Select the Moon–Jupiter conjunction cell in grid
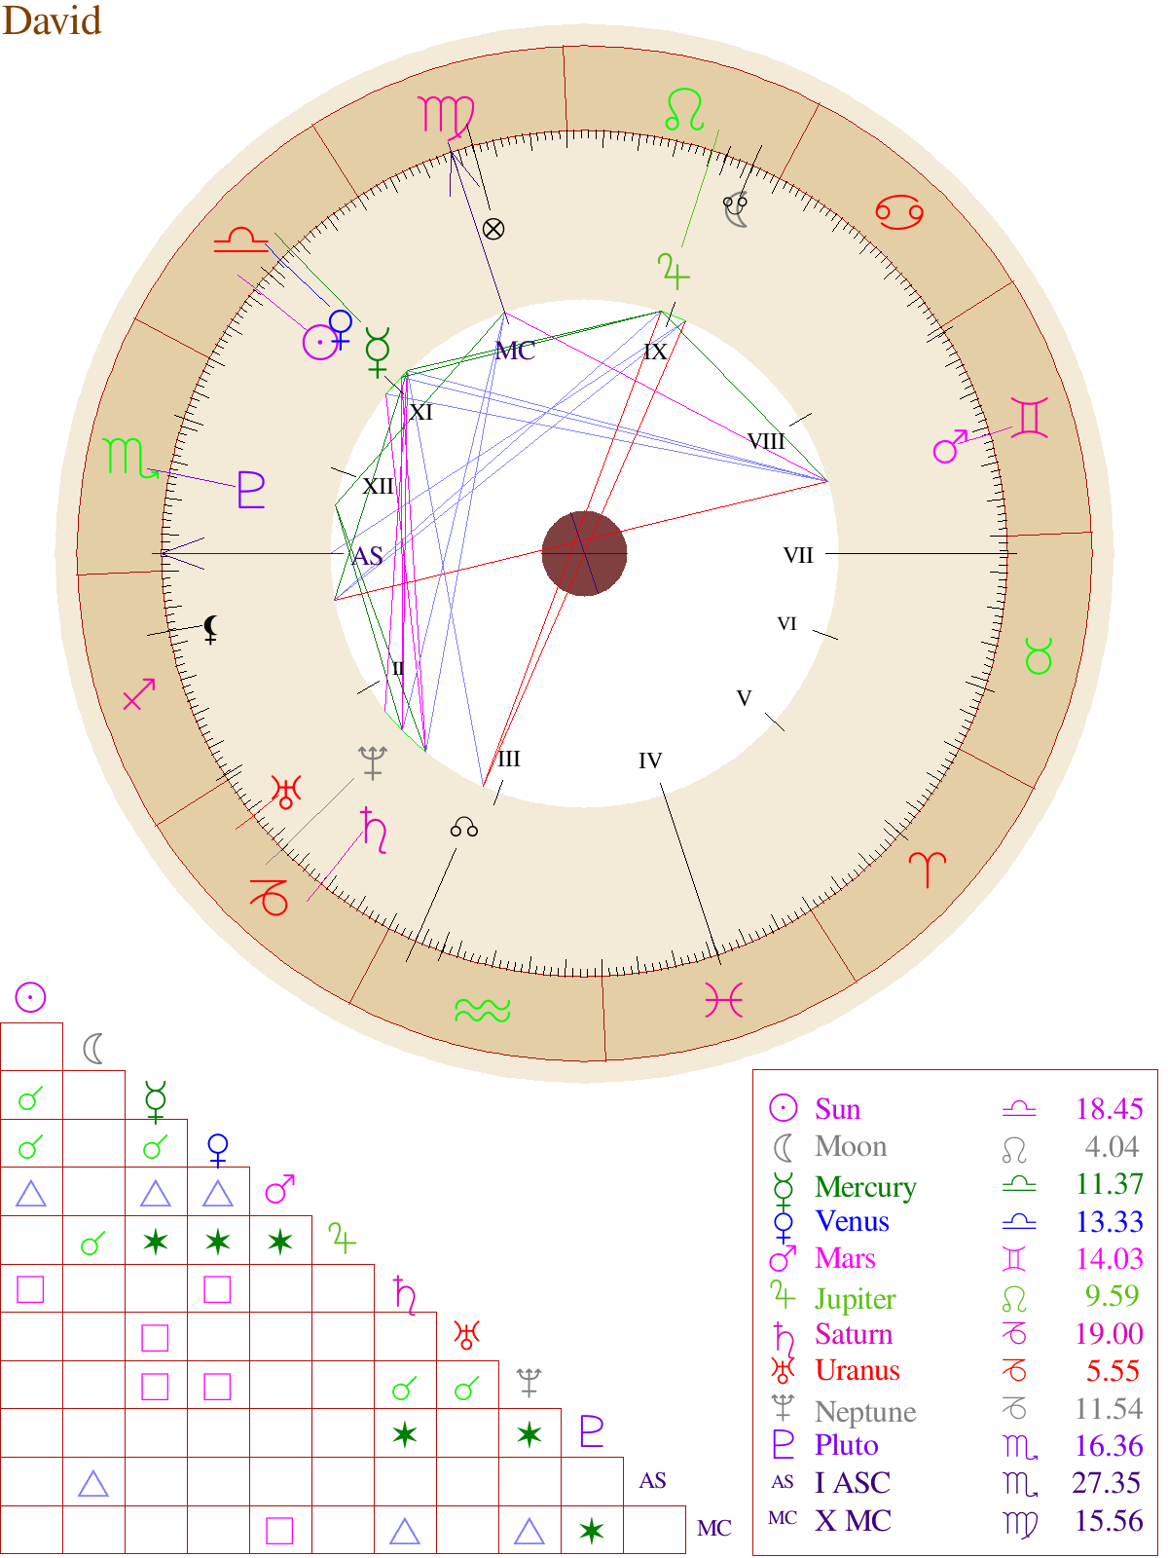 93,1240
